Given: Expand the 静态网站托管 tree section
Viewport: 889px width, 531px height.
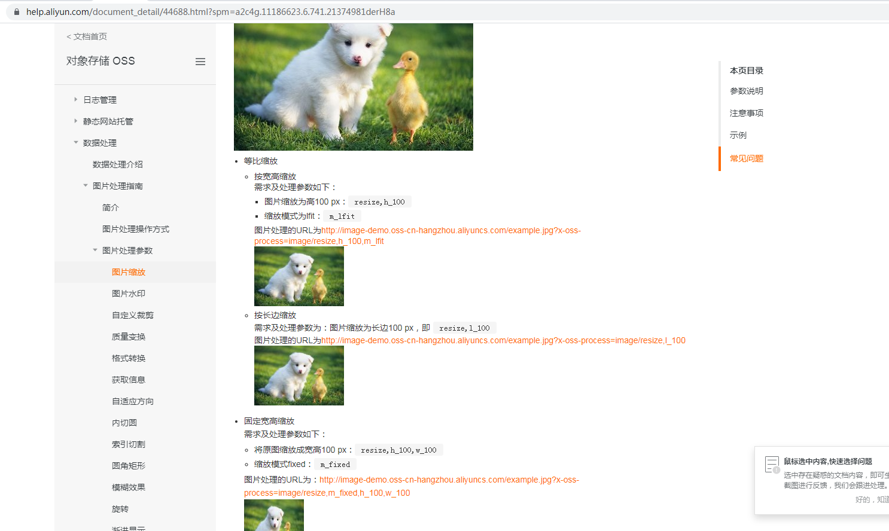Looking at the screenshot, I should click(76, 121).
